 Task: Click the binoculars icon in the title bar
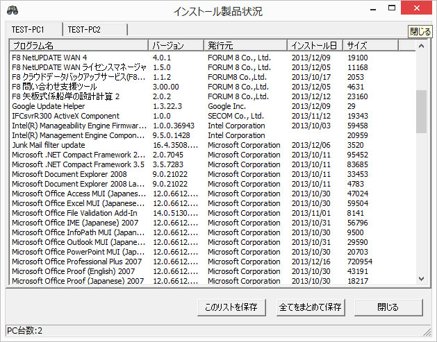pyautogui.click(x=13, y=10)
